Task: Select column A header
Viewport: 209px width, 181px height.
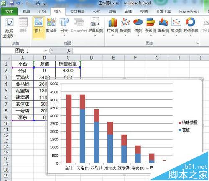Action: (x=23, y=58)
